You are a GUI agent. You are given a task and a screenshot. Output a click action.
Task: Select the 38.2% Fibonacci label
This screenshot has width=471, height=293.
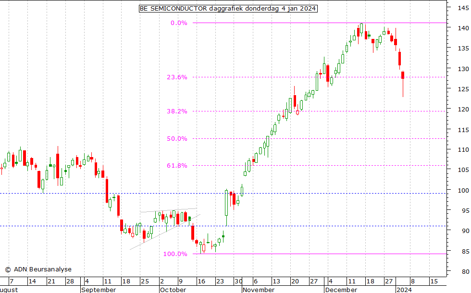point(177,111)
